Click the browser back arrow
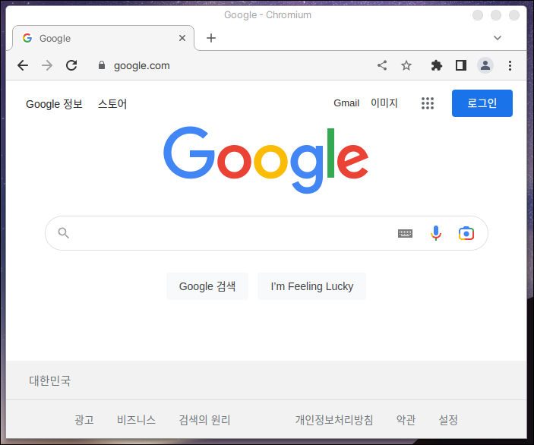This screenshot has height=445, width=534. tap(23, 65)
